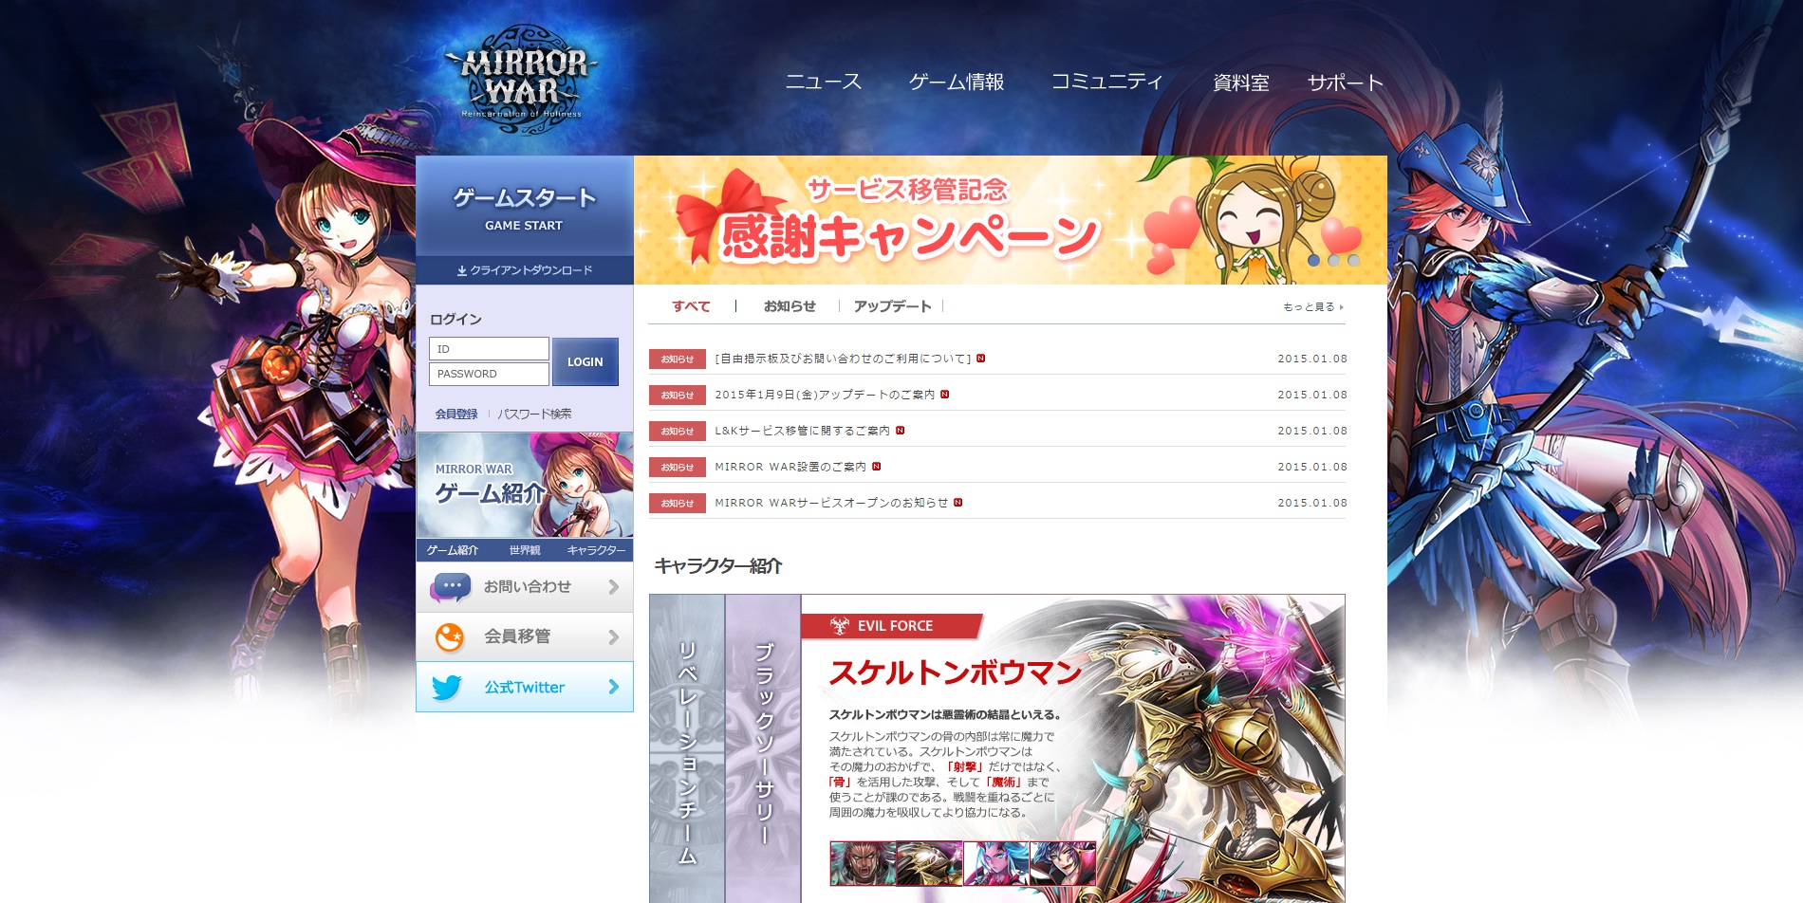Switch to the third banner carousel dot
1803x903 pixels.
1353,260
